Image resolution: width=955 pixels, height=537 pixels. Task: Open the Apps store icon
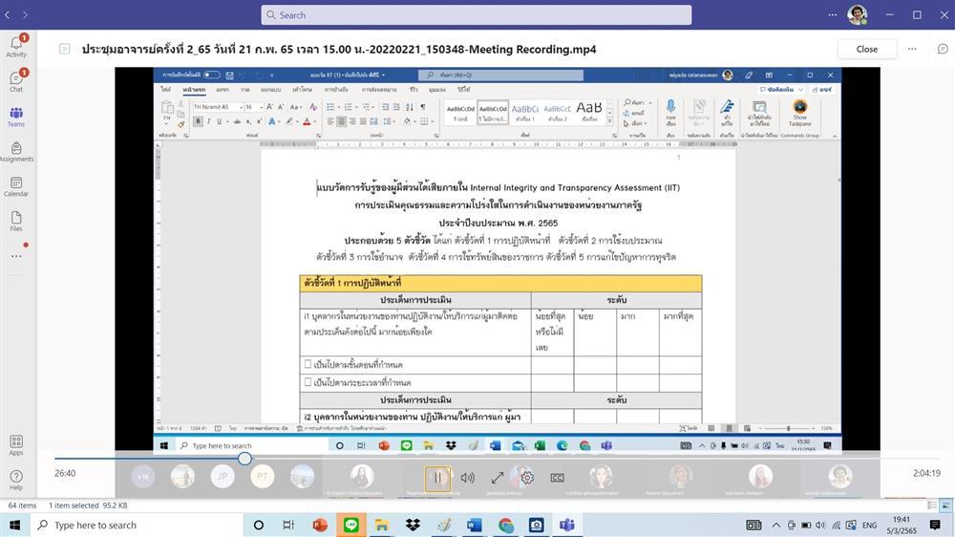tap(16, 445)
